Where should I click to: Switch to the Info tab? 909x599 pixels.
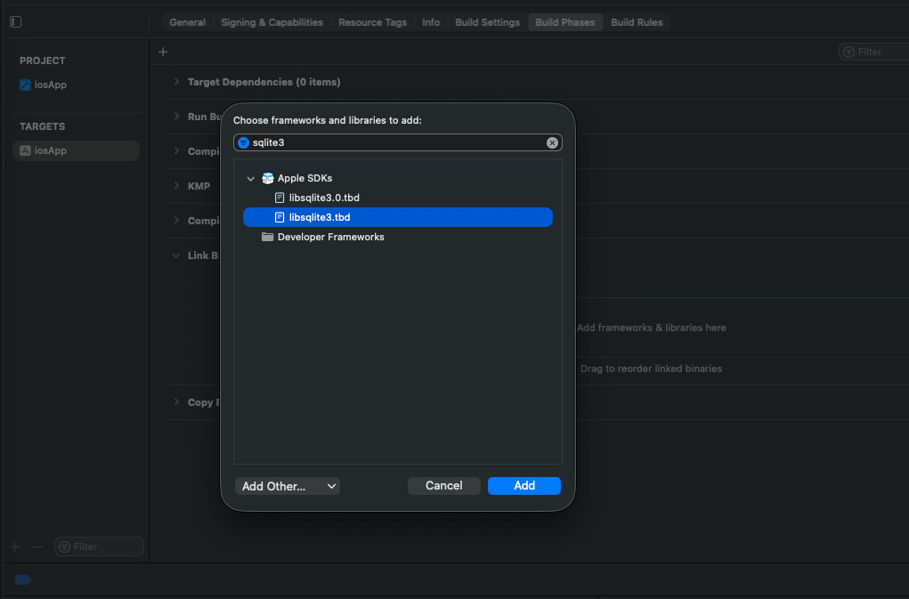[431, 22]
